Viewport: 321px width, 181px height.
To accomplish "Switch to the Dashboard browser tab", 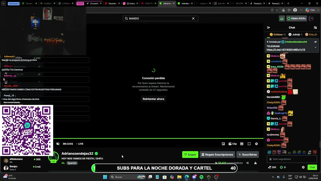I will coord(14,4).
